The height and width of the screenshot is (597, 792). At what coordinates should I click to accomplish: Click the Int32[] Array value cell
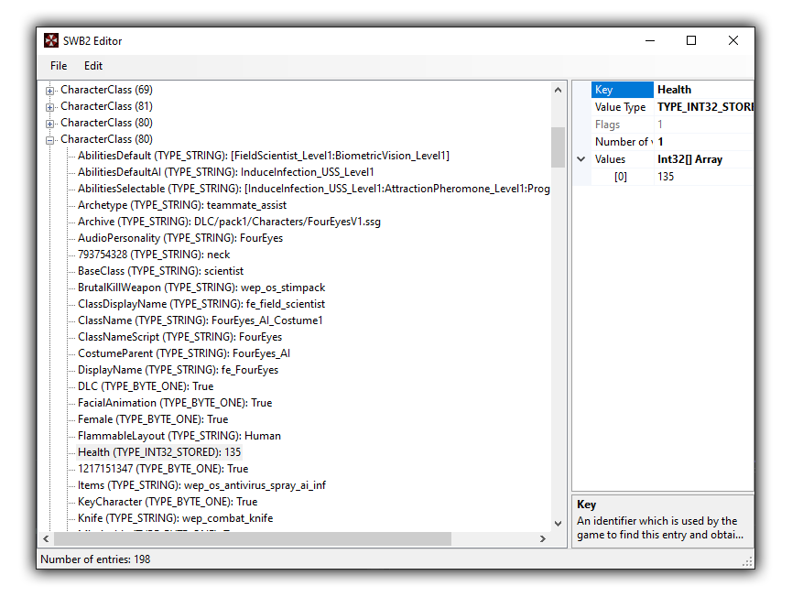point(704,159)
